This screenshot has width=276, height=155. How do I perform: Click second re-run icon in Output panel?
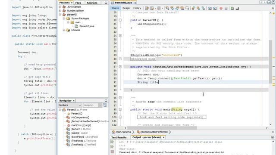tap(112, 147)
